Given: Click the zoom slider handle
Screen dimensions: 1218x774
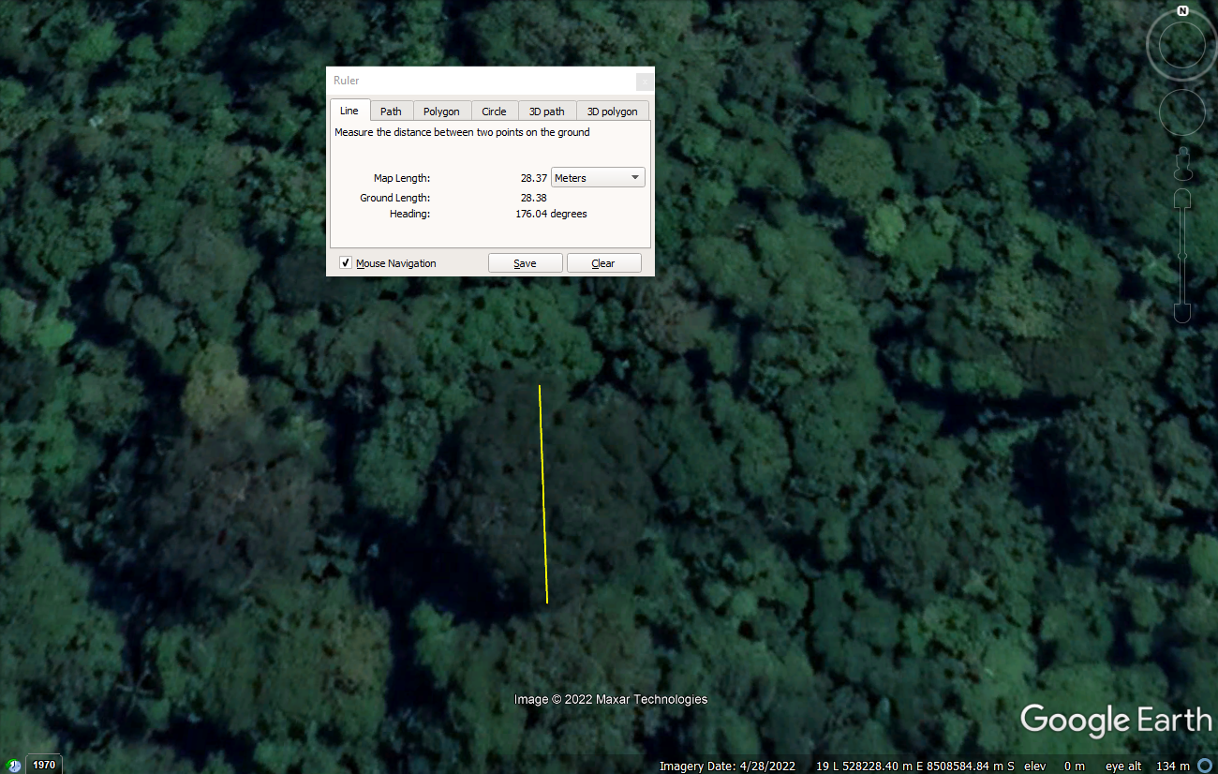Looking at the screenshot, I should click(1182, 256).
